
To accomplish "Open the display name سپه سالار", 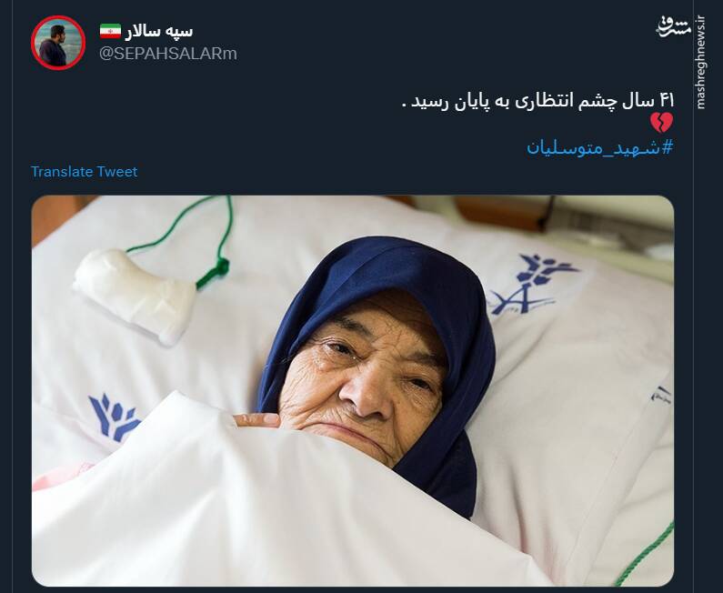I will click(158, 31).
